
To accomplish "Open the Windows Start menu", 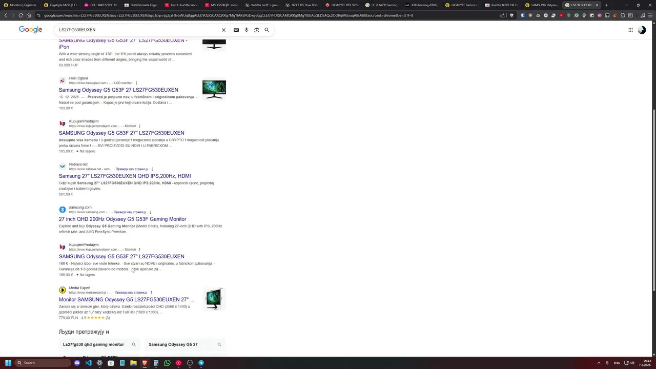I will [8, 363].
